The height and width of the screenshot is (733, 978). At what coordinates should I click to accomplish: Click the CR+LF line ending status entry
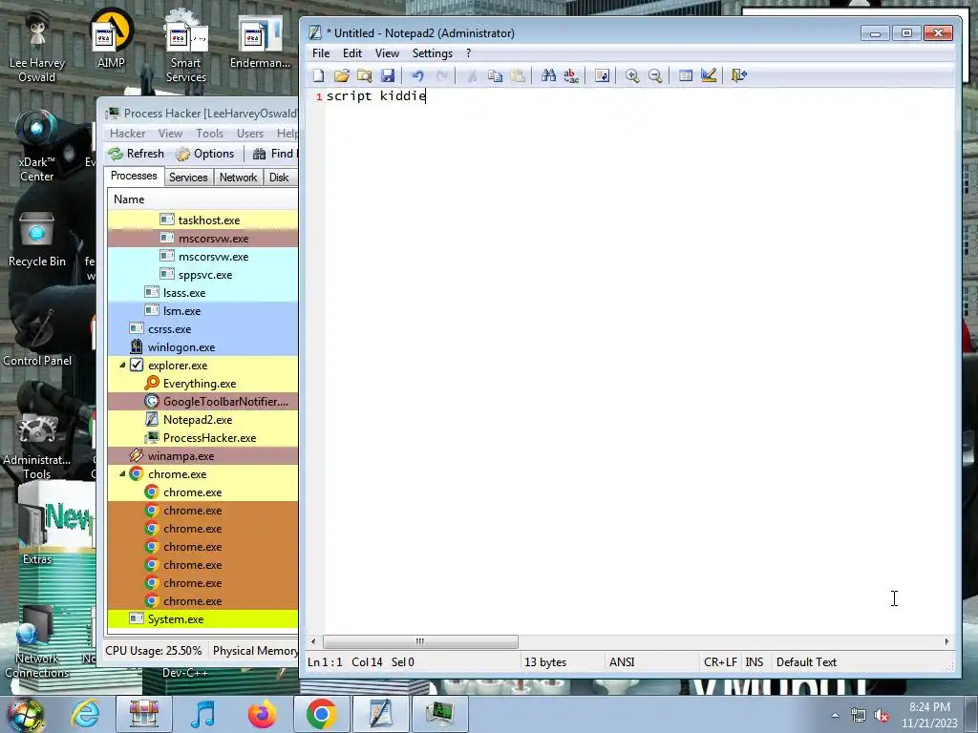pyautogui.click(x=720, y=662)
